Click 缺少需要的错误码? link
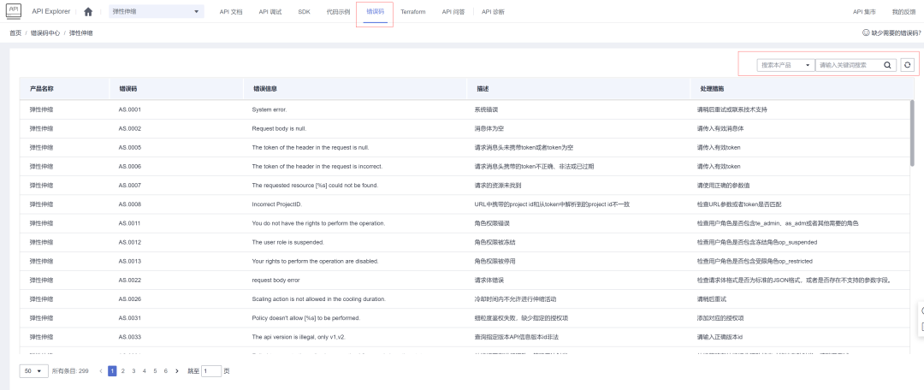The height and width of the screenshot is (390, 924). [x=897, y=33]
